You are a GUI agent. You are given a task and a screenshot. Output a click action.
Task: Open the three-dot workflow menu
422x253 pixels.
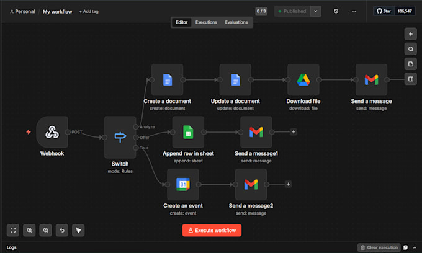(x=354, y=11)
